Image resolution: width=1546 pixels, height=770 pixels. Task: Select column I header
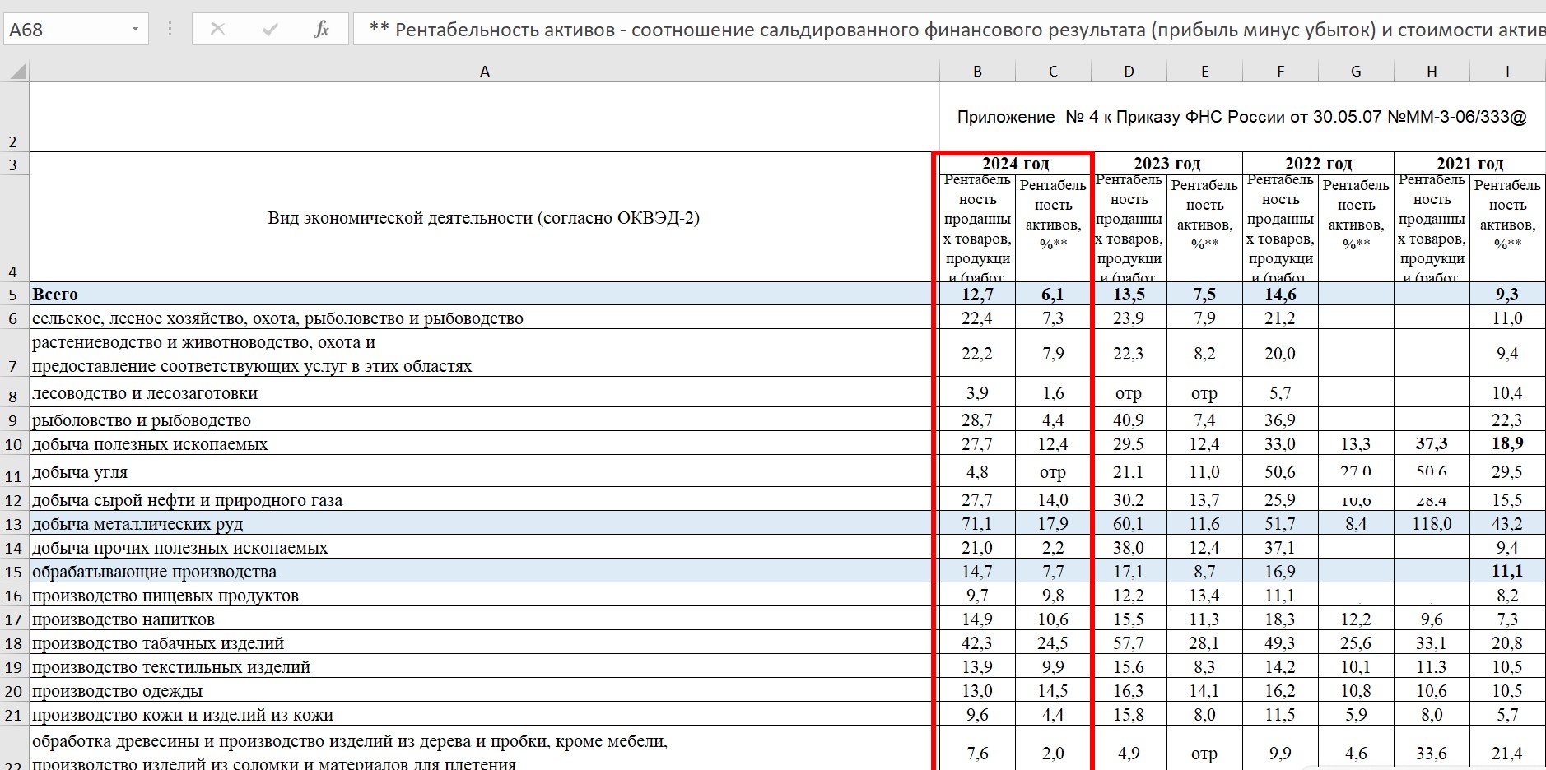[x=1507, y=72]
